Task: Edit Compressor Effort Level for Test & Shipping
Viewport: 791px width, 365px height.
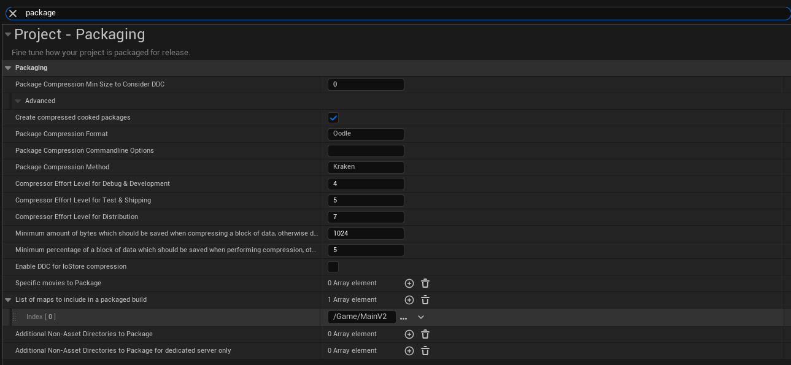Action: pyautogui.click(x=366, y=201)
